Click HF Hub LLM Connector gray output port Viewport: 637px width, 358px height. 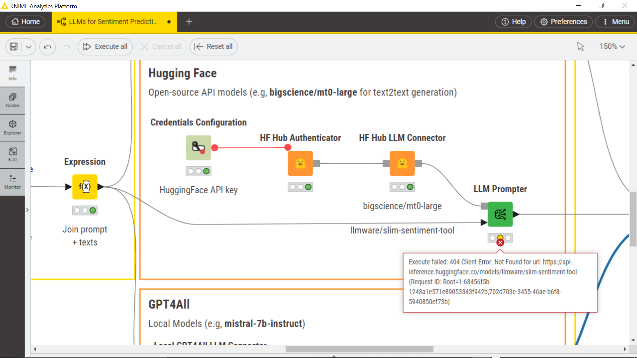(x=418, y=163)
